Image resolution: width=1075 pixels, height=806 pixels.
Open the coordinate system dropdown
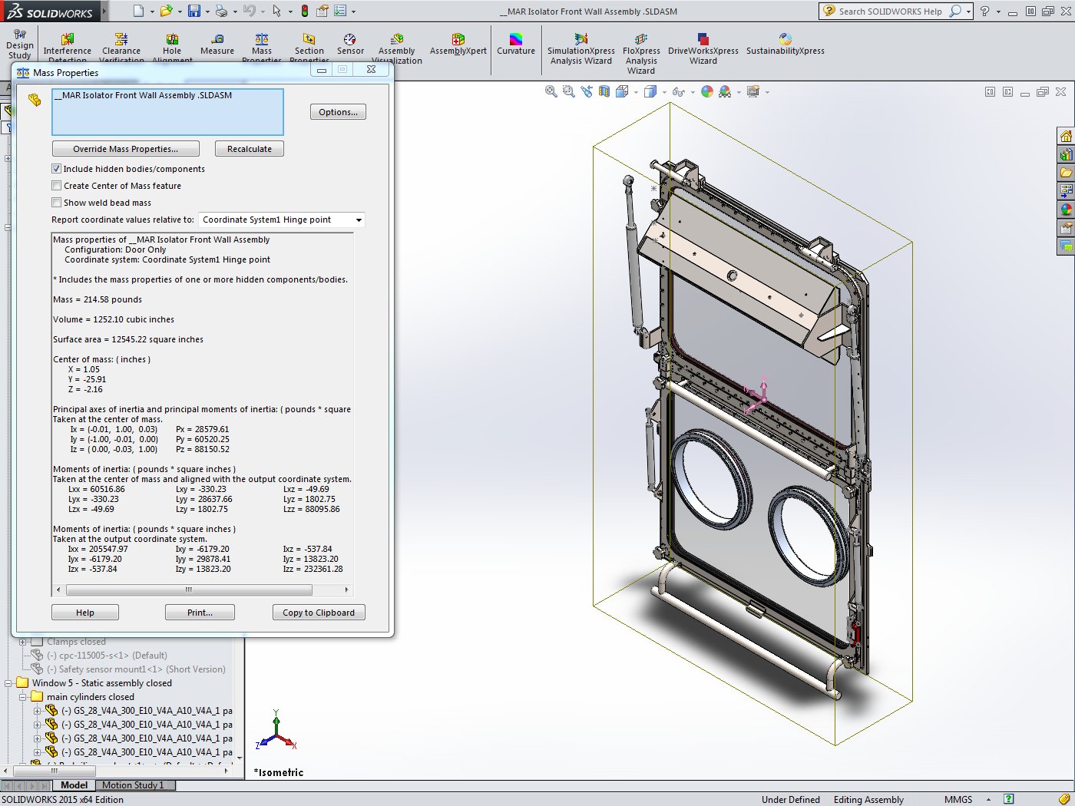[358, 220]
